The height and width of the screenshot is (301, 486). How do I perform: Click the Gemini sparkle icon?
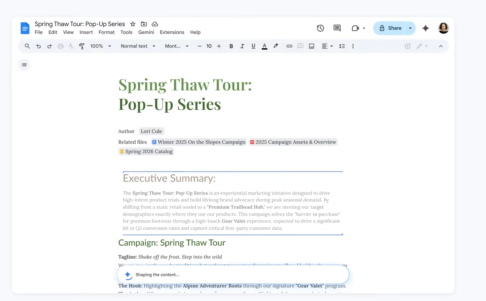(425, 28)
